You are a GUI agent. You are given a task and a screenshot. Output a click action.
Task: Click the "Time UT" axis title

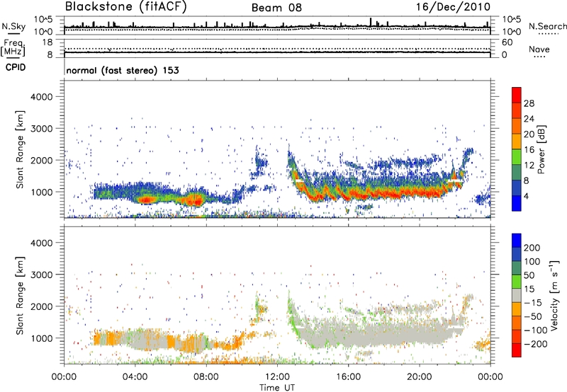point(277,388)
